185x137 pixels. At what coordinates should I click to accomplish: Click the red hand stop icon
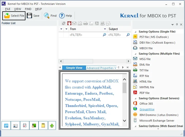[x=69, y=23]
